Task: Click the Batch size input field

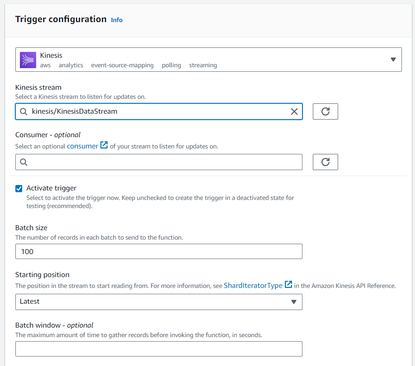Action: (159, 251)
